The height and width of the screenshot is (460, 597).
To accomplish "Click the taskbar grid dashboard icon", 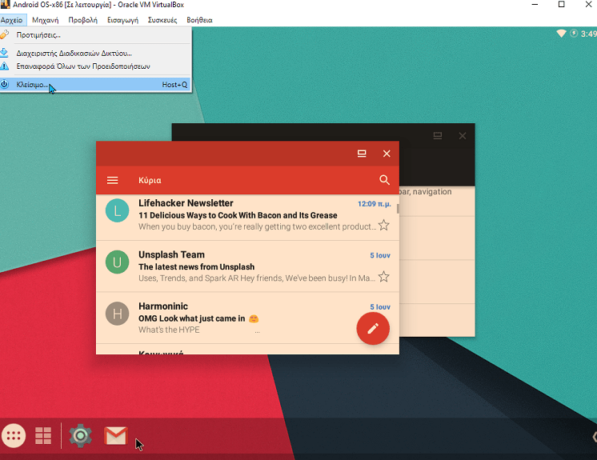I will pos(43,436).
